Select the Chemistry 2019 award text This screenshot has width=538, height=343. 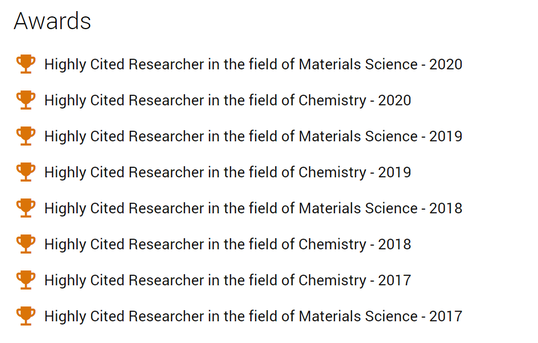[x=228, y=173]
